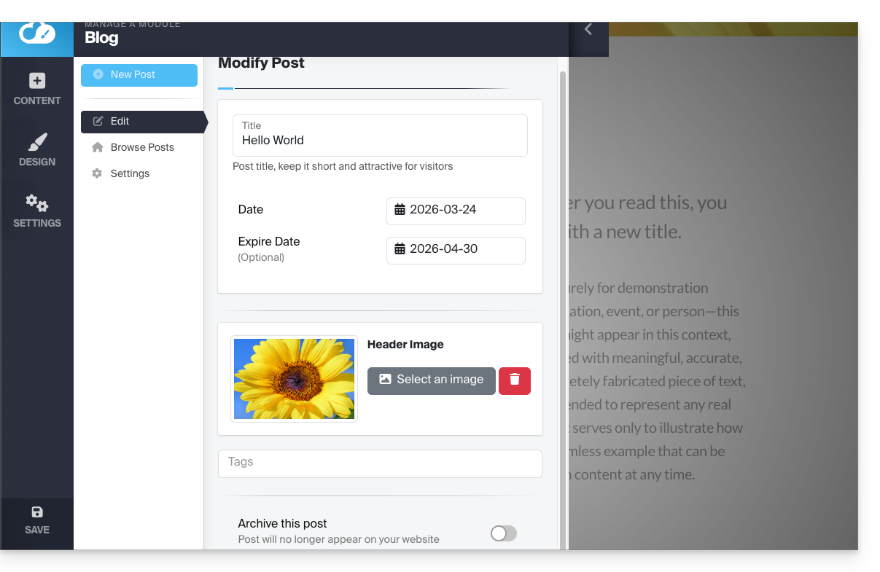Viewport: 880px width, 572px height.
Task: Select the Edit menu item
Action: (x=142, y=122)
